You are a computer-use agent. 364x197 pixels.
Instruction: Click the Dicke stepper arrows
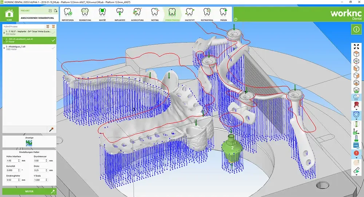tap(47, 170)
